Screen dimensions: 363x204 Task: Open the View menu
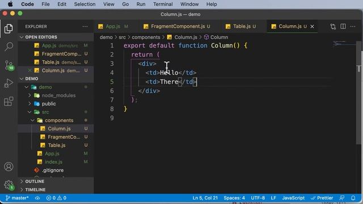pyautogui.click(x=108, y=4)
